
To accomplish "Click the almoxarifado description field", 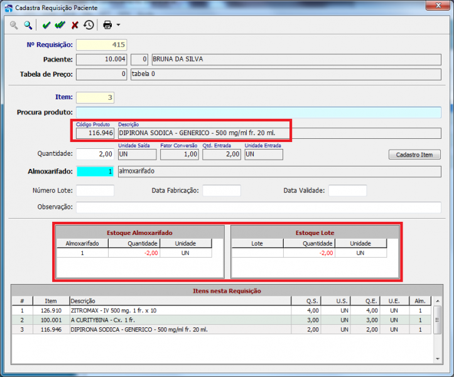I will click(279, 172).
